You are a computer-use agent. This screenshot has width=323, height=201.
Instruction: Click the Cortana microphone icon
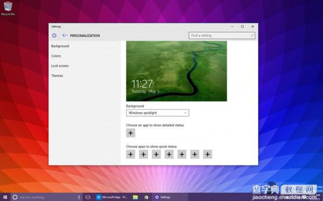[x=79, y=197]
